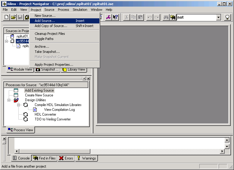234x170 pixels.
Task: Choose Toggle Paths from Project menu
Action: [44, 39]
